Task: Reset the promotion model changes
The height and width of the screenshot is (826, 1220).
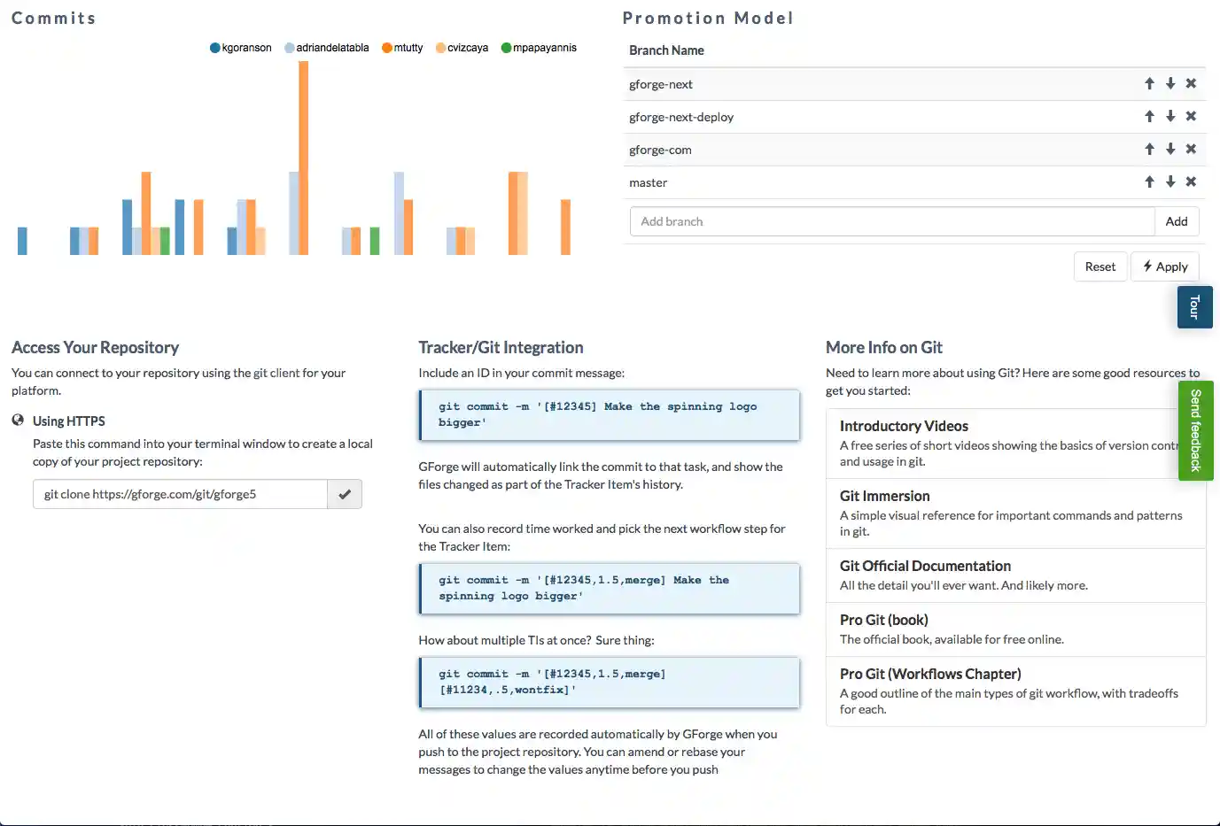Action: [1100, 266]
